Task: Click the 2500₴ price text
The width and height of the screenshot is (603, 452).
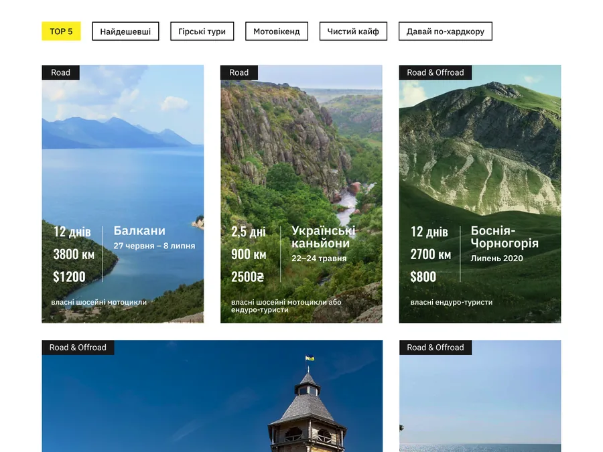Action: click(x=248, y=277)
